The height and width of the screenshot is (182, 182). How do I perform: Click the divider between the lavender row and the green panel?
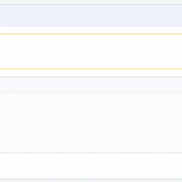91,92
